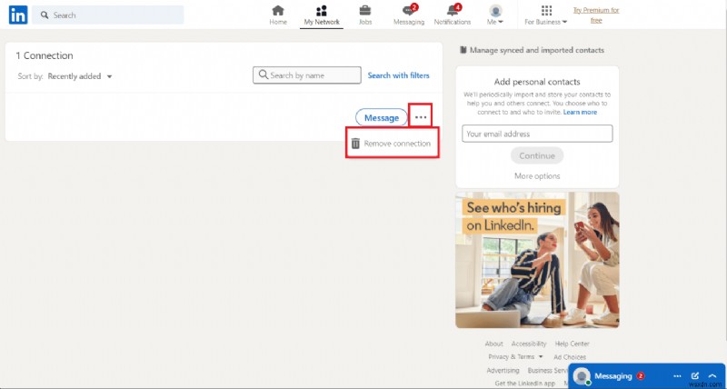Open the Messaging overlay header
727x389 pixels.
click(x=647, y=376)
